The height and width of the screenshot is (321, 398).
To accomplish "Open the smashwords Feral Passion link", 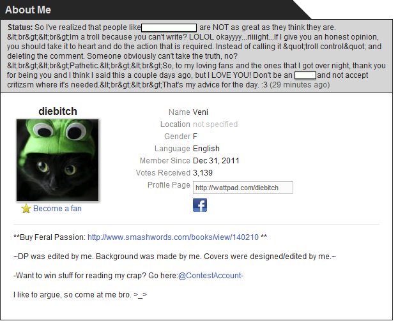I will [173, 237].
